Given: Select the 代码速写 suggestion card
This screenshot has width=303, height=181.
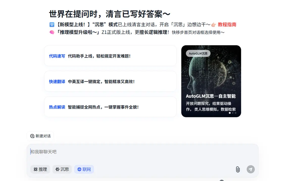Looking at the screenshot, I should click(110, 56).
